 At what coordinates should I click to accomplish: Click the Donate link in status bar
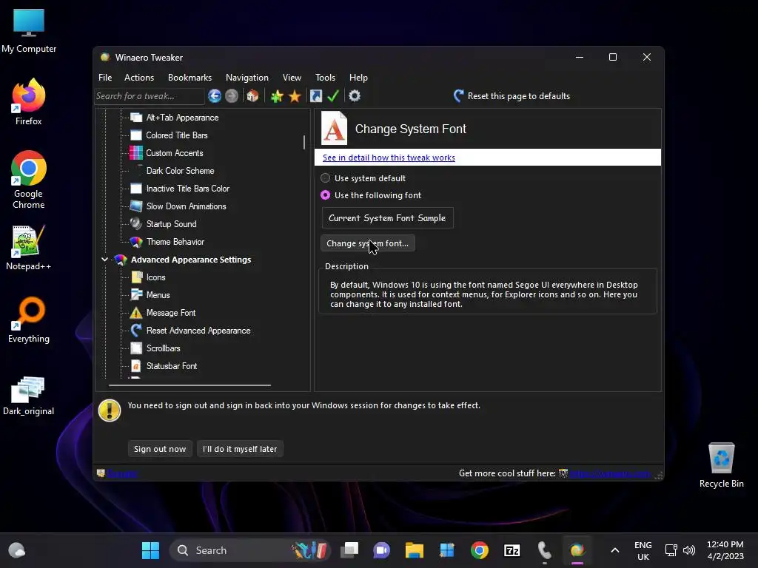[x=122, y=473]
